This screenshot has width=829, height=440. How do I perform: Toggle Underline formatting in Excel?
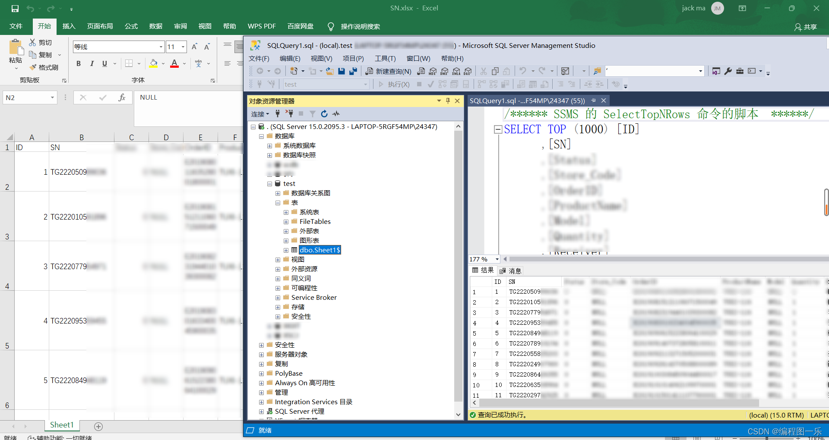[104, 63]
